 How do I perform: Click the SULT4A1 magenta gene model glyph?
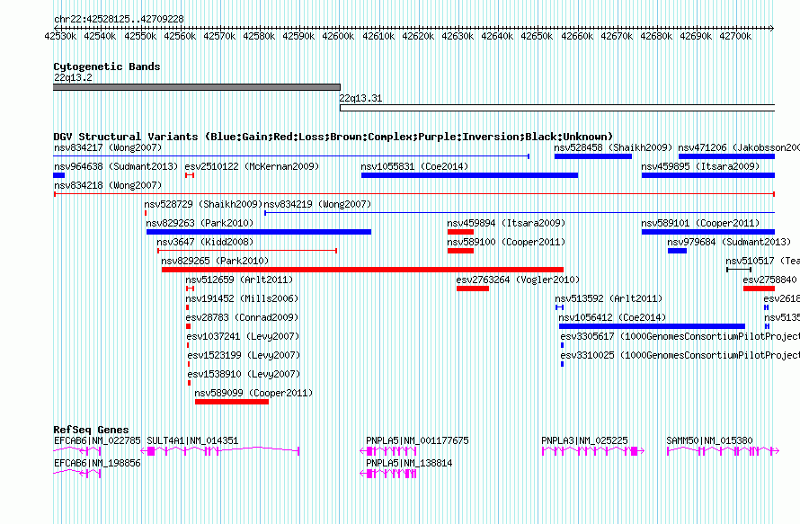tap(220, 451)
